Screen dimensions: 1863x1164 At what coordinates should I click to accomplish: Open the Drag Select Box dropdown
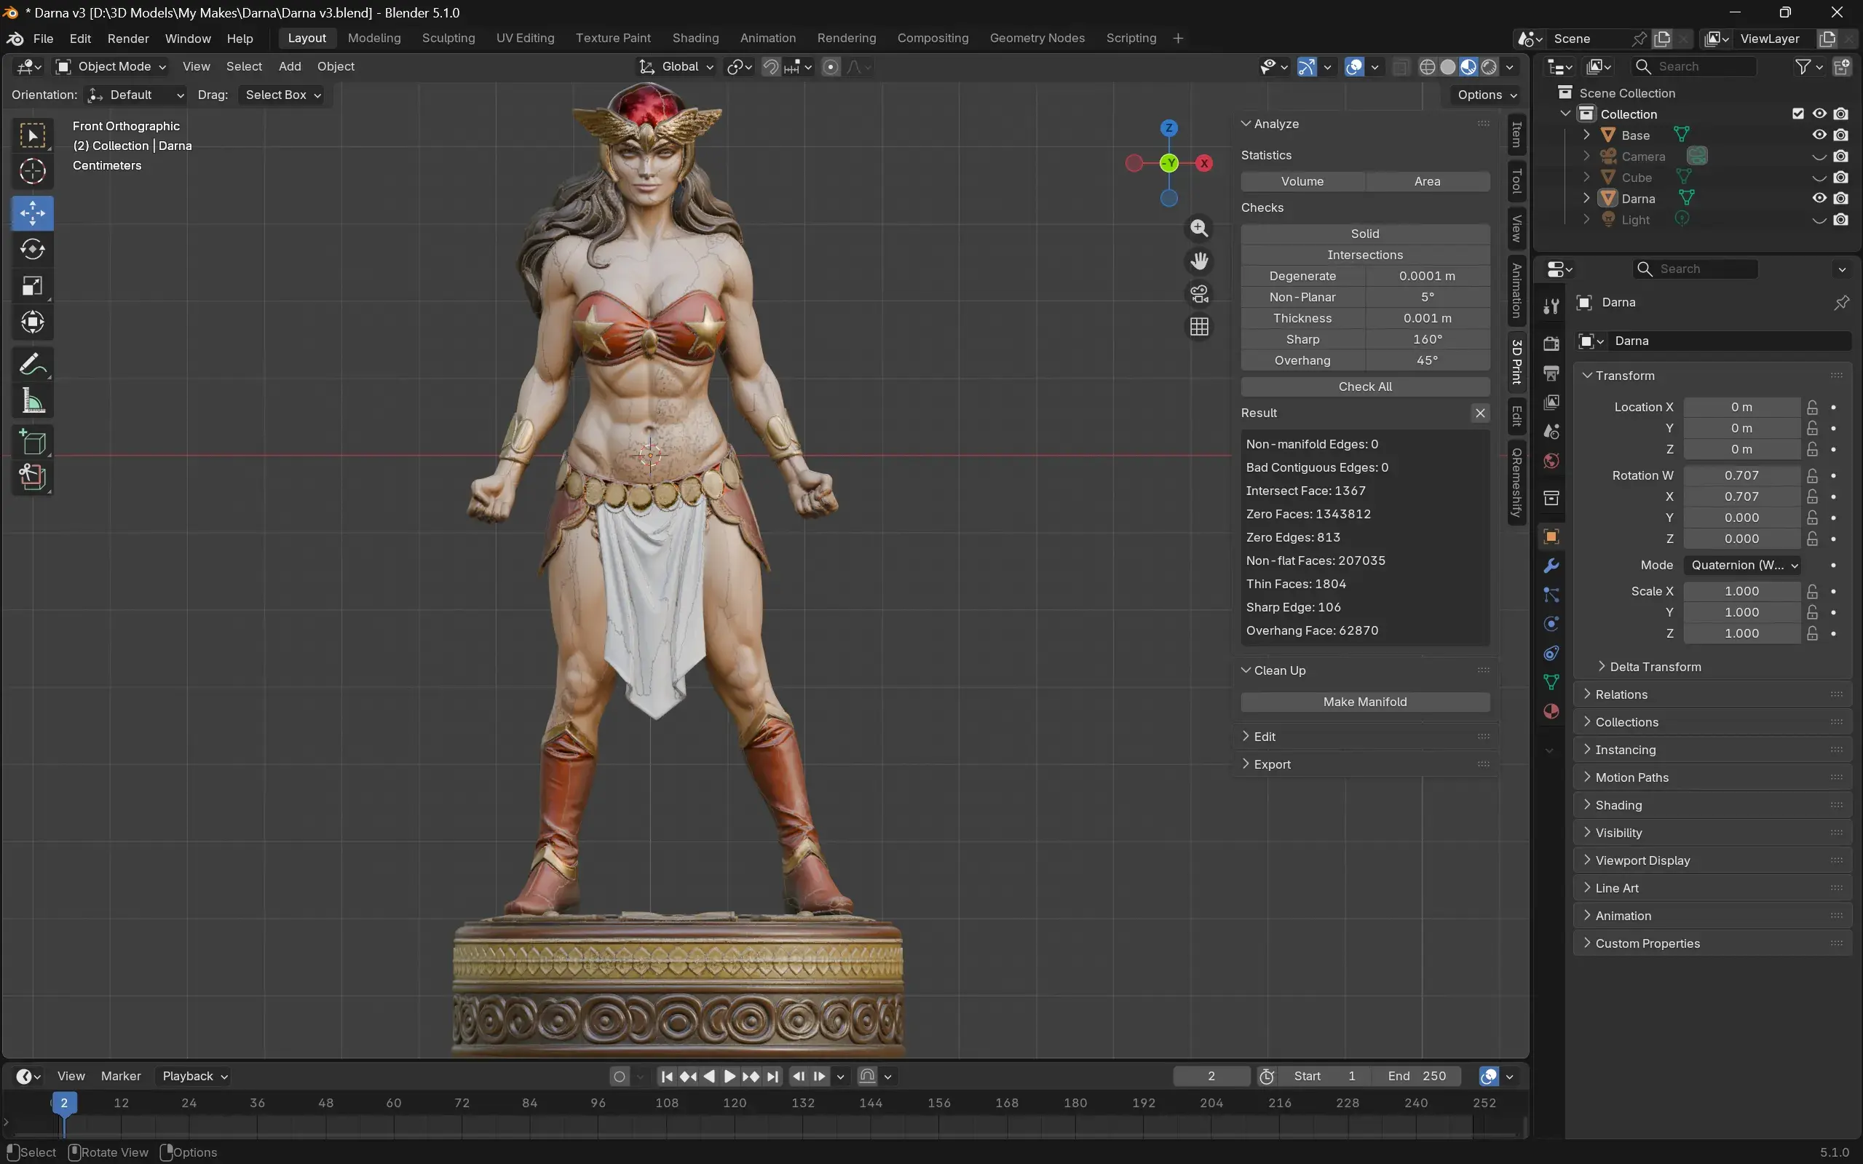point(282,95)
